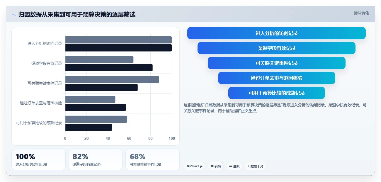Click the dark bar for 渠道字段有效记录

tap(109, 68)
